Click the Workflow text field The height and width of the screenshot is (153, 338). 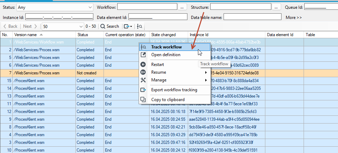point(147,7)
